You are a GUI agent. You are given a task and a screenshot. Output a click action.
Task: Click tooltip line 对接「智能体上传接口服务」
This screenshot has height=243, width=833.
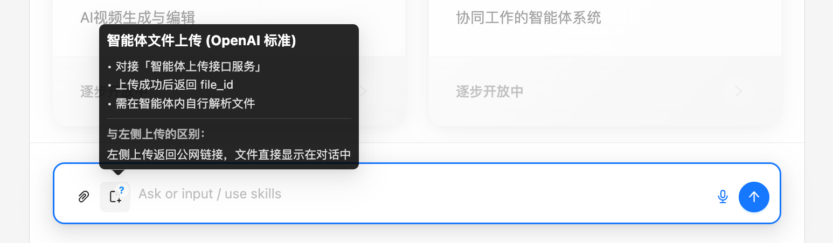(x=185, y=67)
